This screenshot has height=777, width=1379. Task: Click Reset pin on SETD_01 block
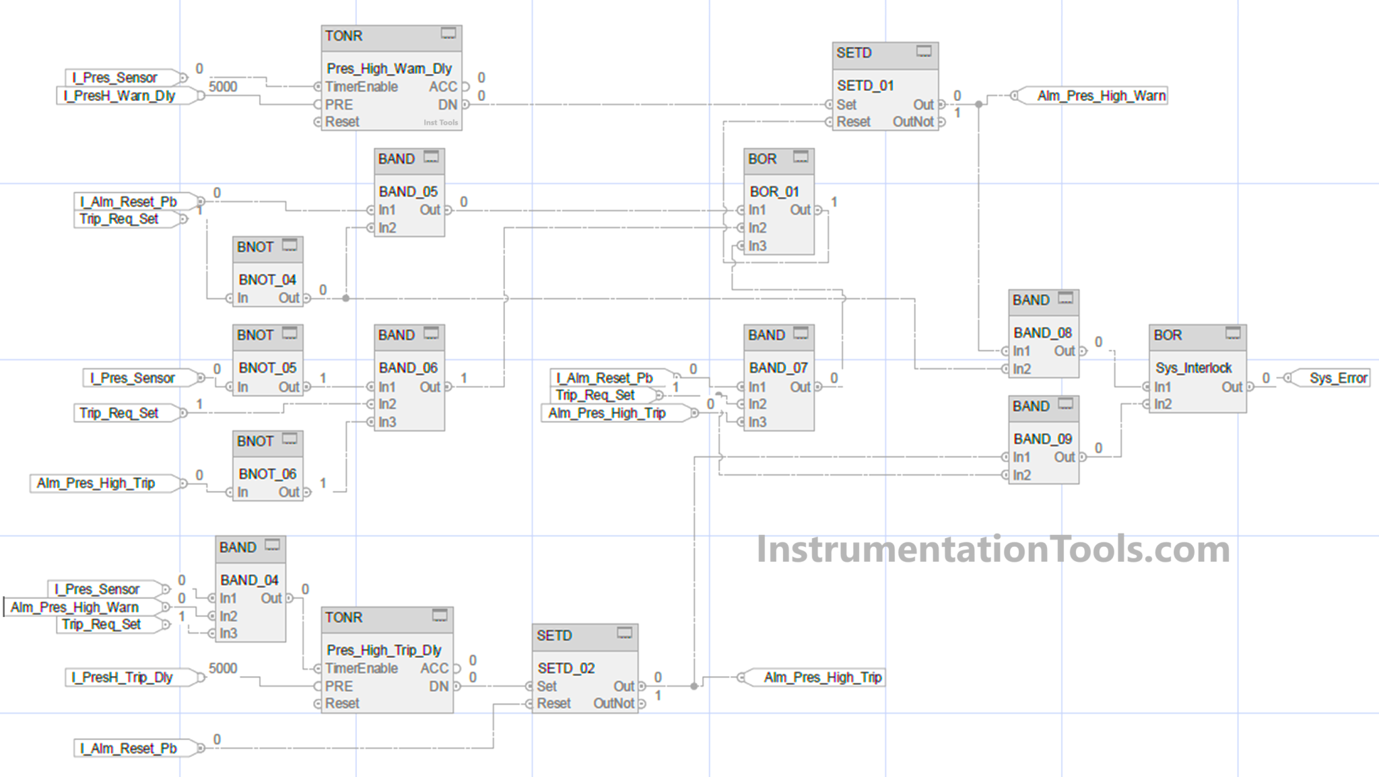[829, 122]
